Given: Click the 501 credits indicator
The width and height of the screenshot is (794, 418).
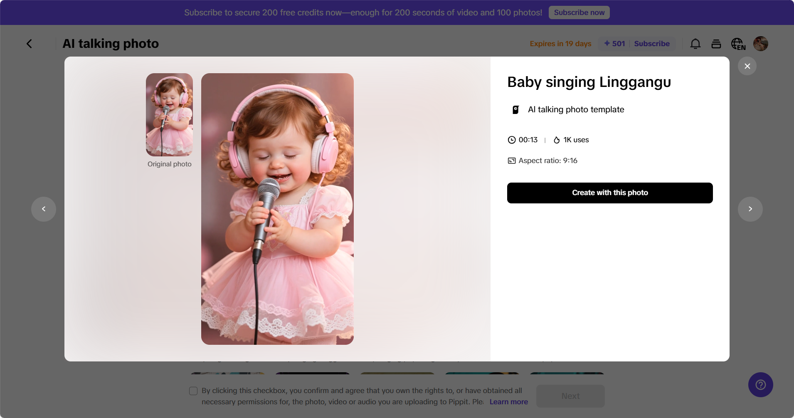Looking at the screenshot, I should click(x=614, y=44).
